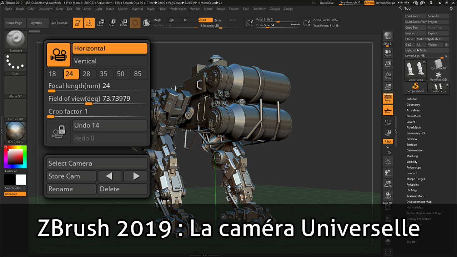Open the Dots stroke type selector

[15, 64]
